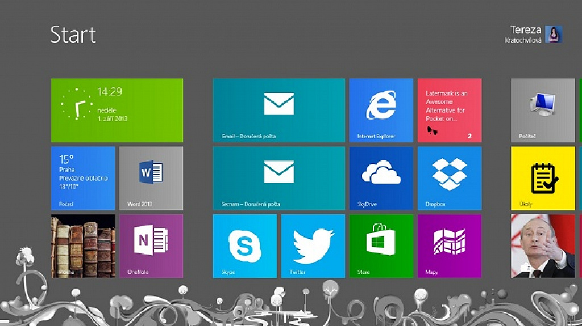
Task: Open the news tile with man's photo
Action: coord(543,247)
